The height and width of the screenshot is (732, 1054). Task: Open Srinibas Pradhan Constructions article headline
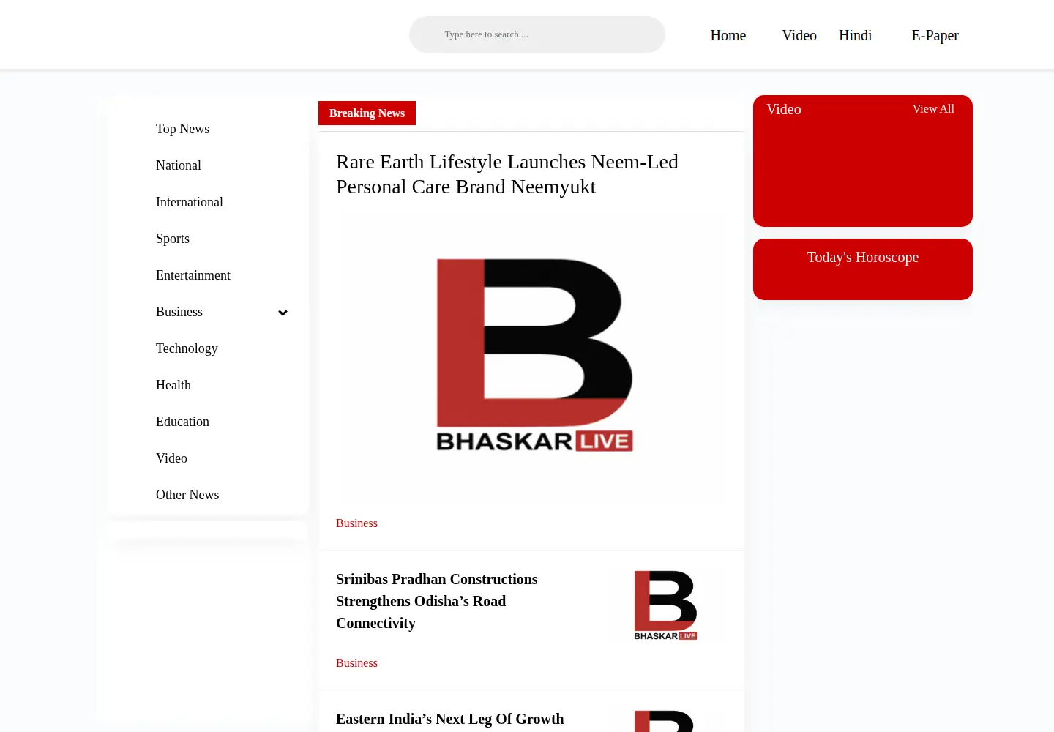click(437, 601)
